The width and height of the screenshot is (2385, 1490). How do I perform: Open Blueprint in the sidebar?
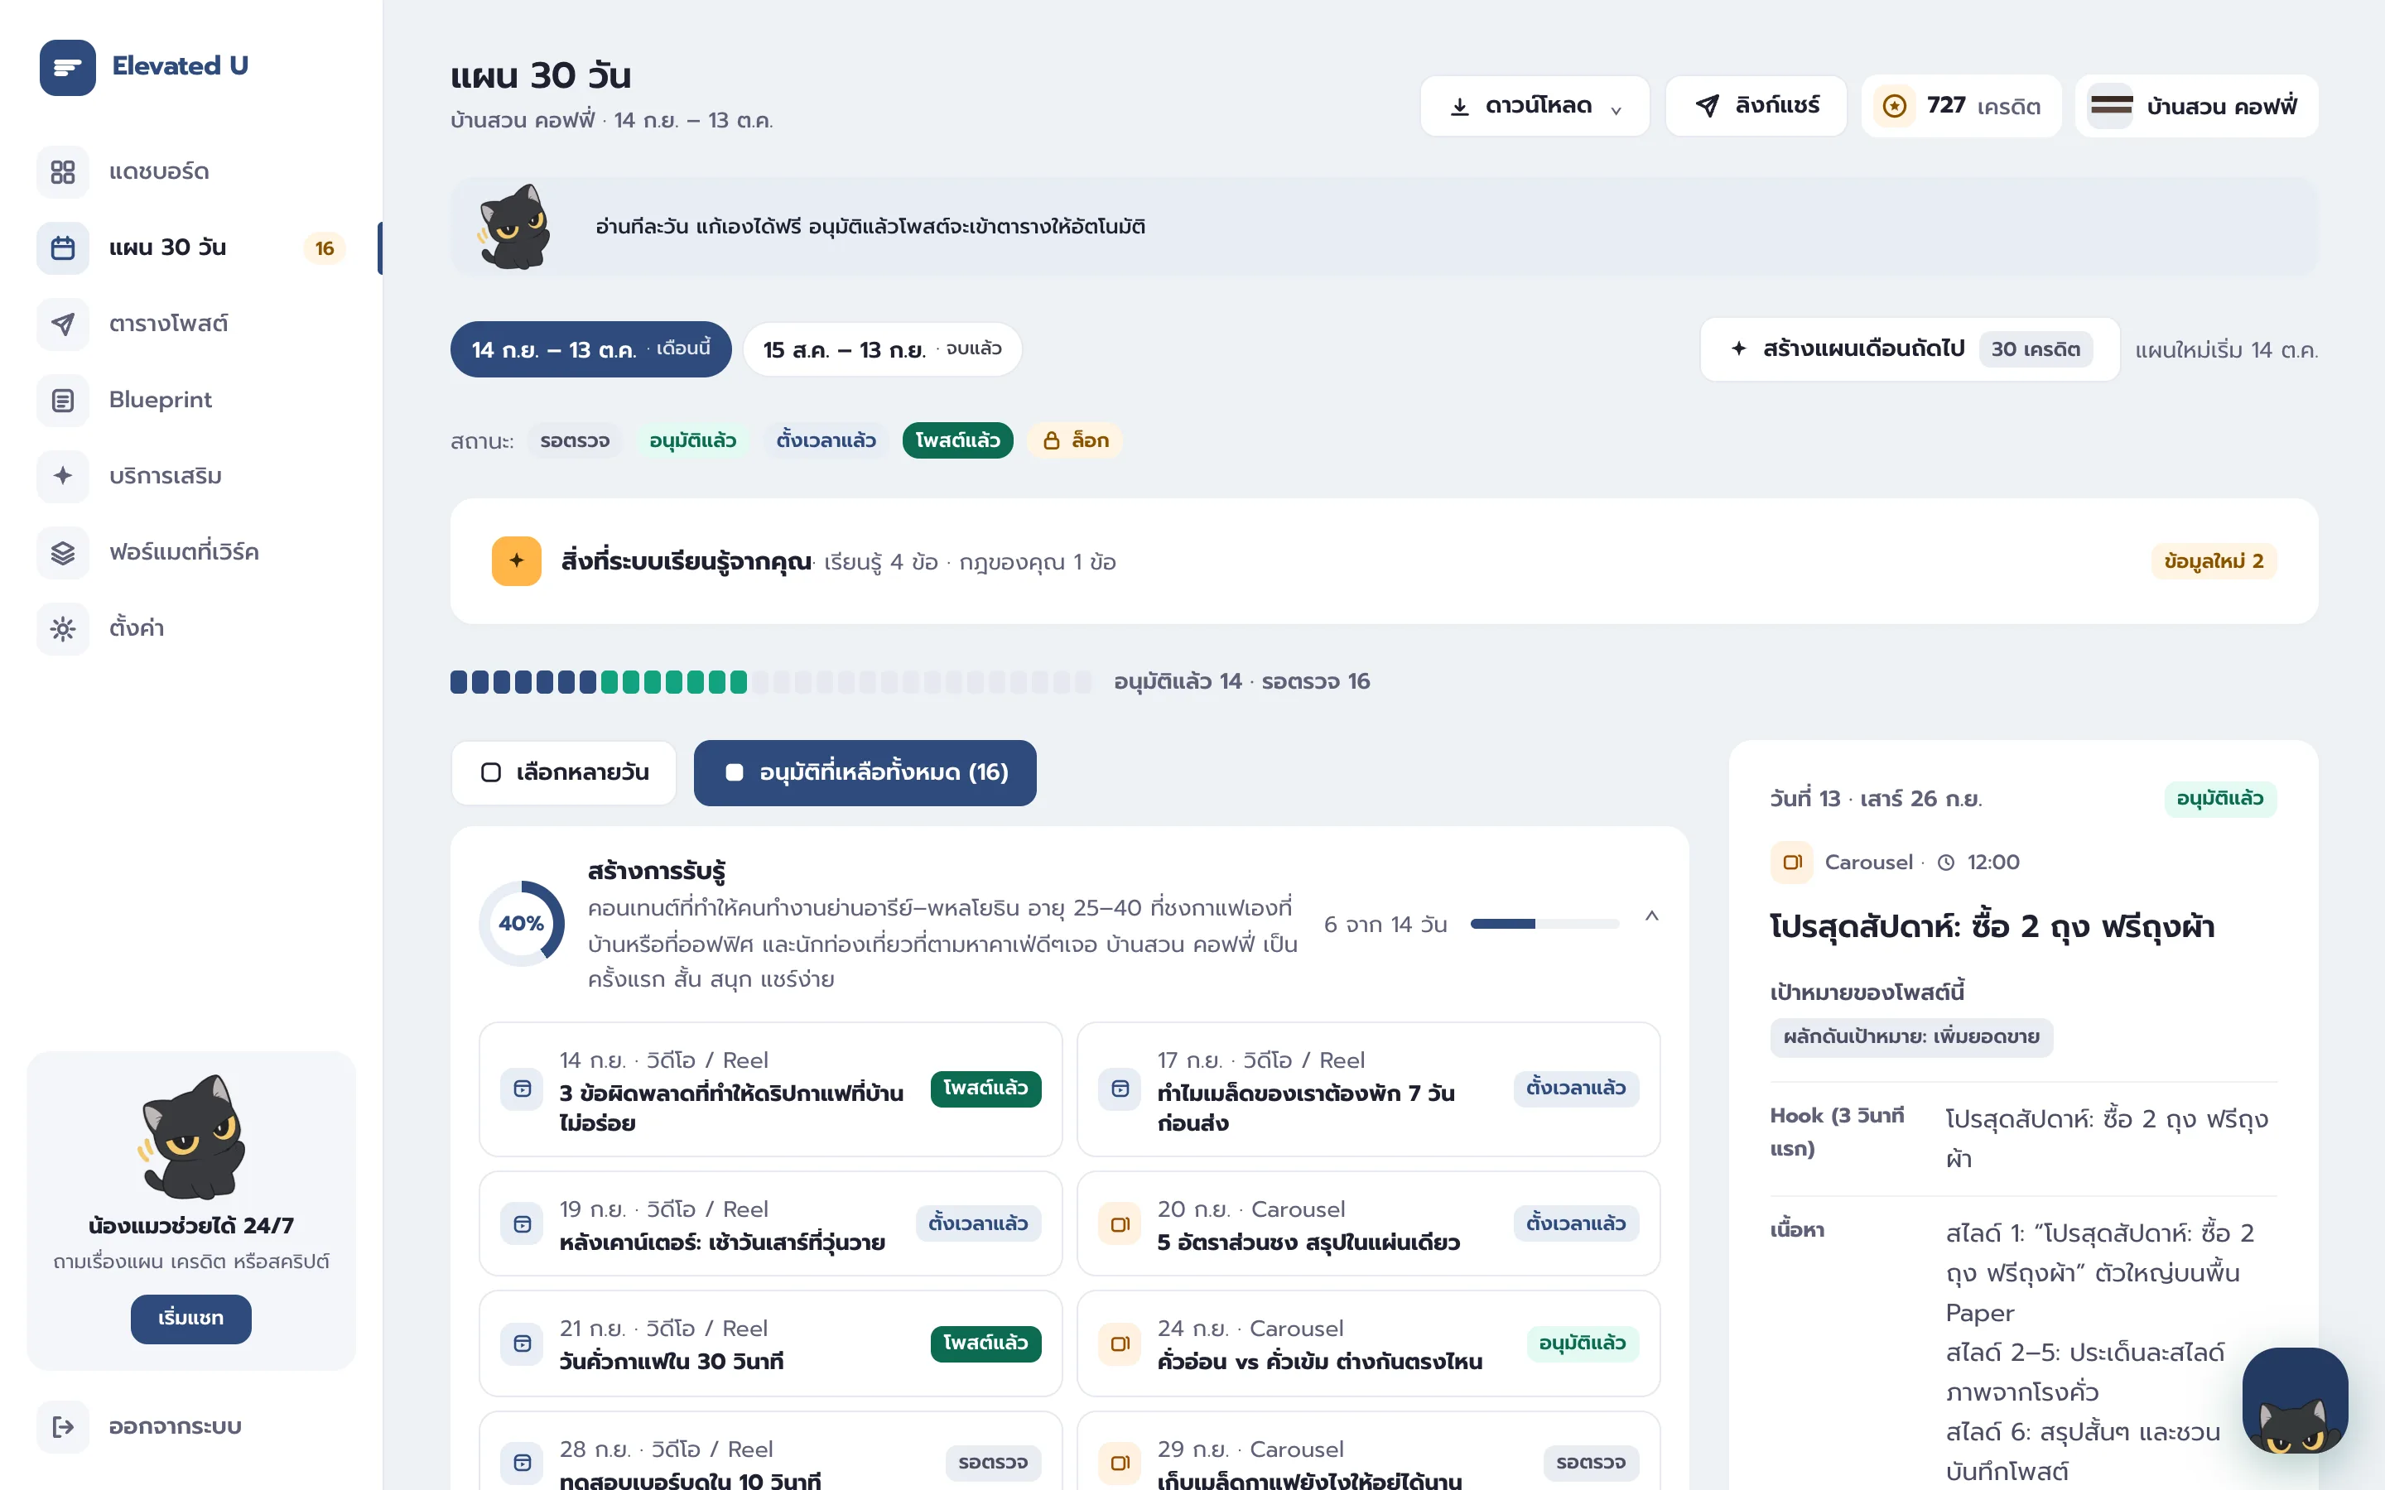click(191, 400)
